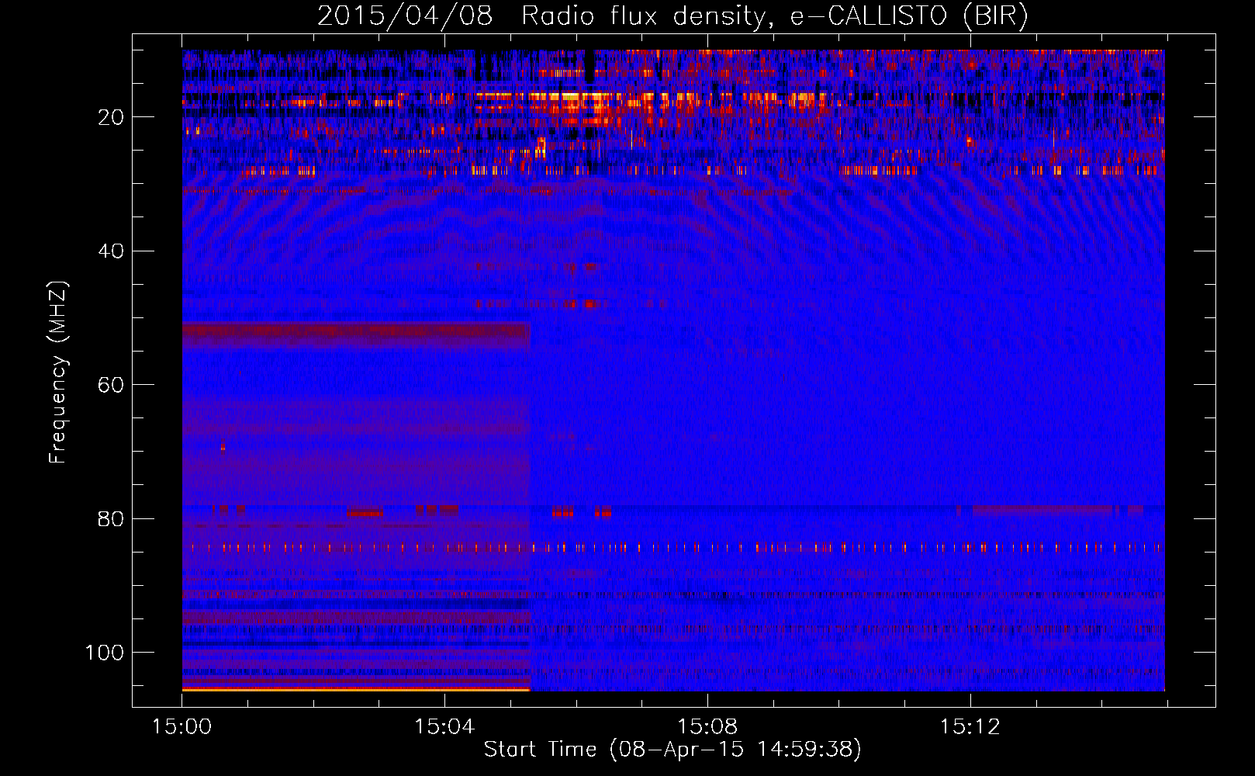The width and height of the screenshot is (1255, 776).
Task: Click the 100 frequency tick label
Action: [x=105, y=653]
